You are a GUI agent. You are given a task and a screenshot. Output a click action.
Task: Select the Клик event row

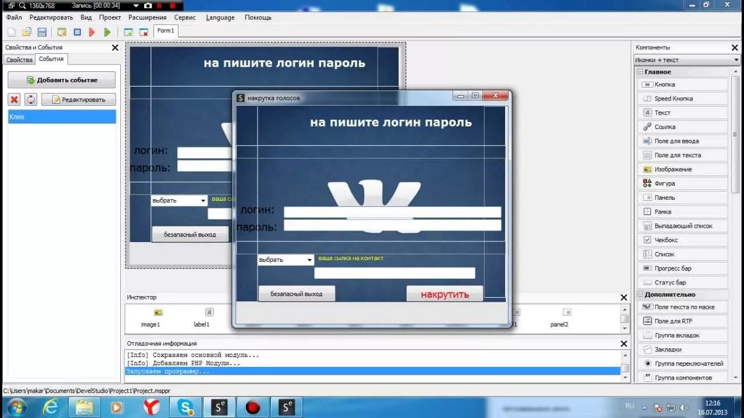[x=62, y=117]
